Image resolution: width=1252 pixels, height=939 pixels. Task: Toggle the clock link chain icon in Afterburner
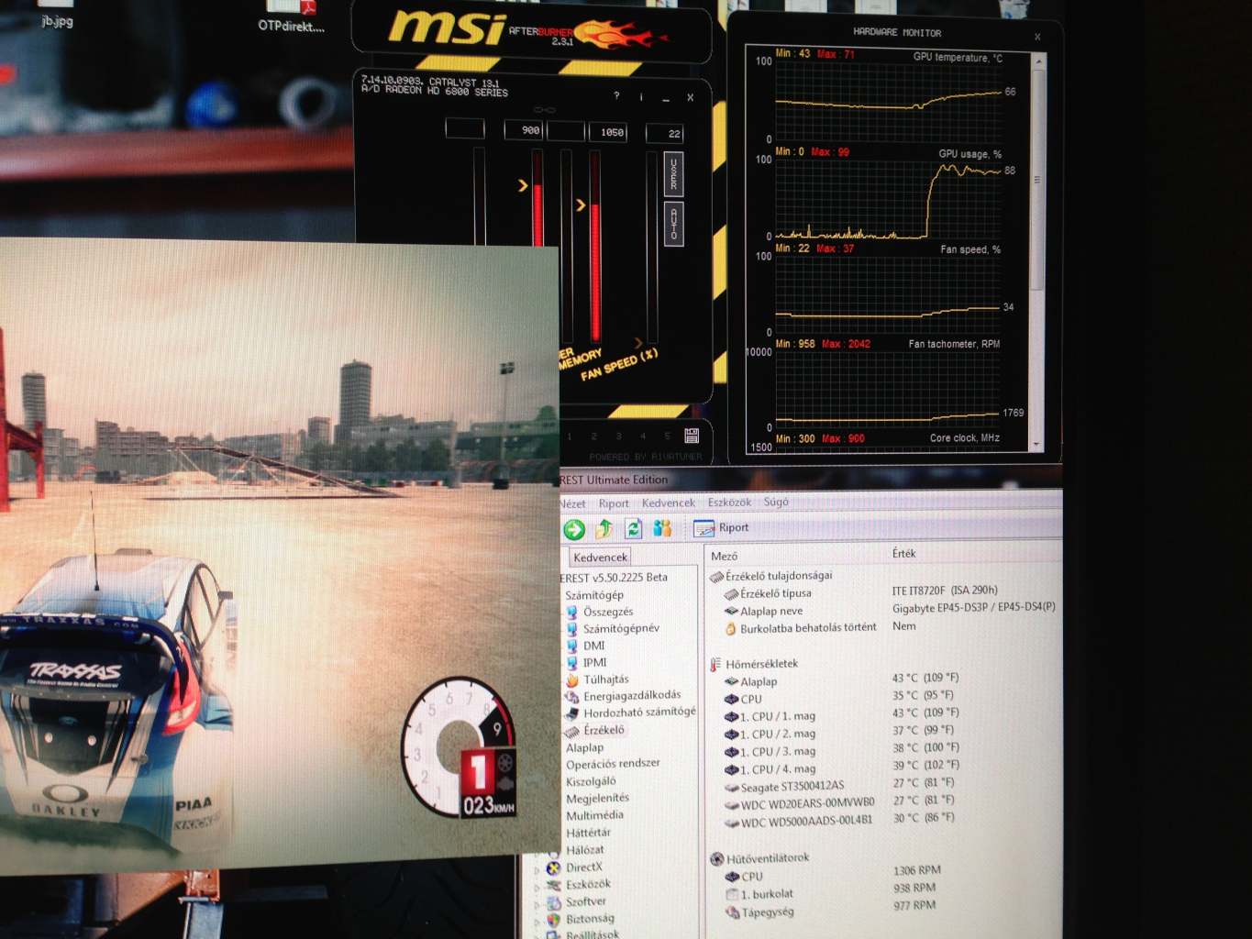pyautogui.click(x=545, y=110)
